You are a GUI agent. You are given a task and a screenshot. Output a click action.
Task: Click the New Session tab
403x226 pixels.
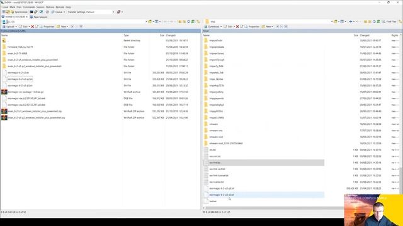(x=38, y=17)
